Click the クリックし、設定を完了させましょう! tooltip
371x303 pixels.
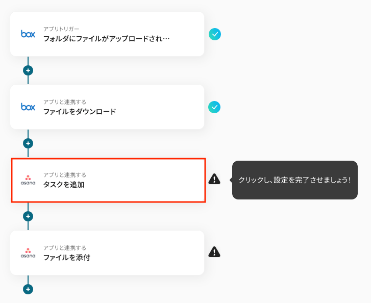294,180
